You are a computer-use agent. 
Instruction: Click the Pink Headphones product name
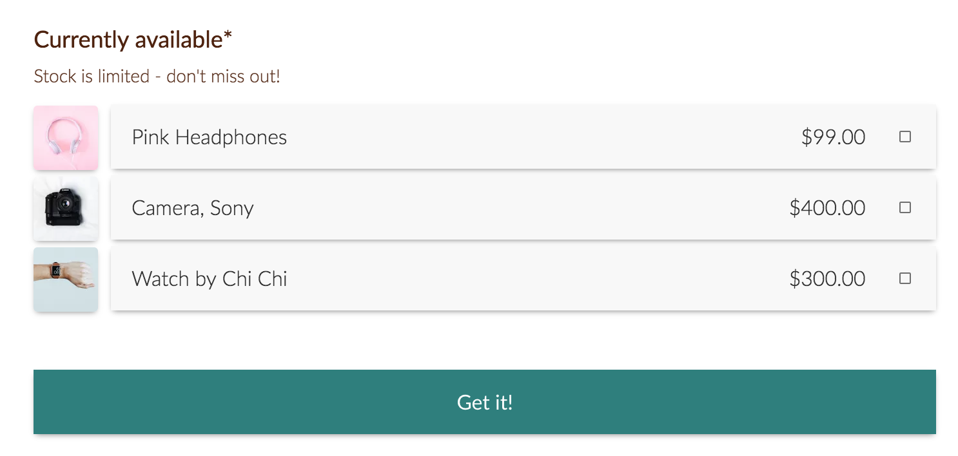[x=209, y=137]
